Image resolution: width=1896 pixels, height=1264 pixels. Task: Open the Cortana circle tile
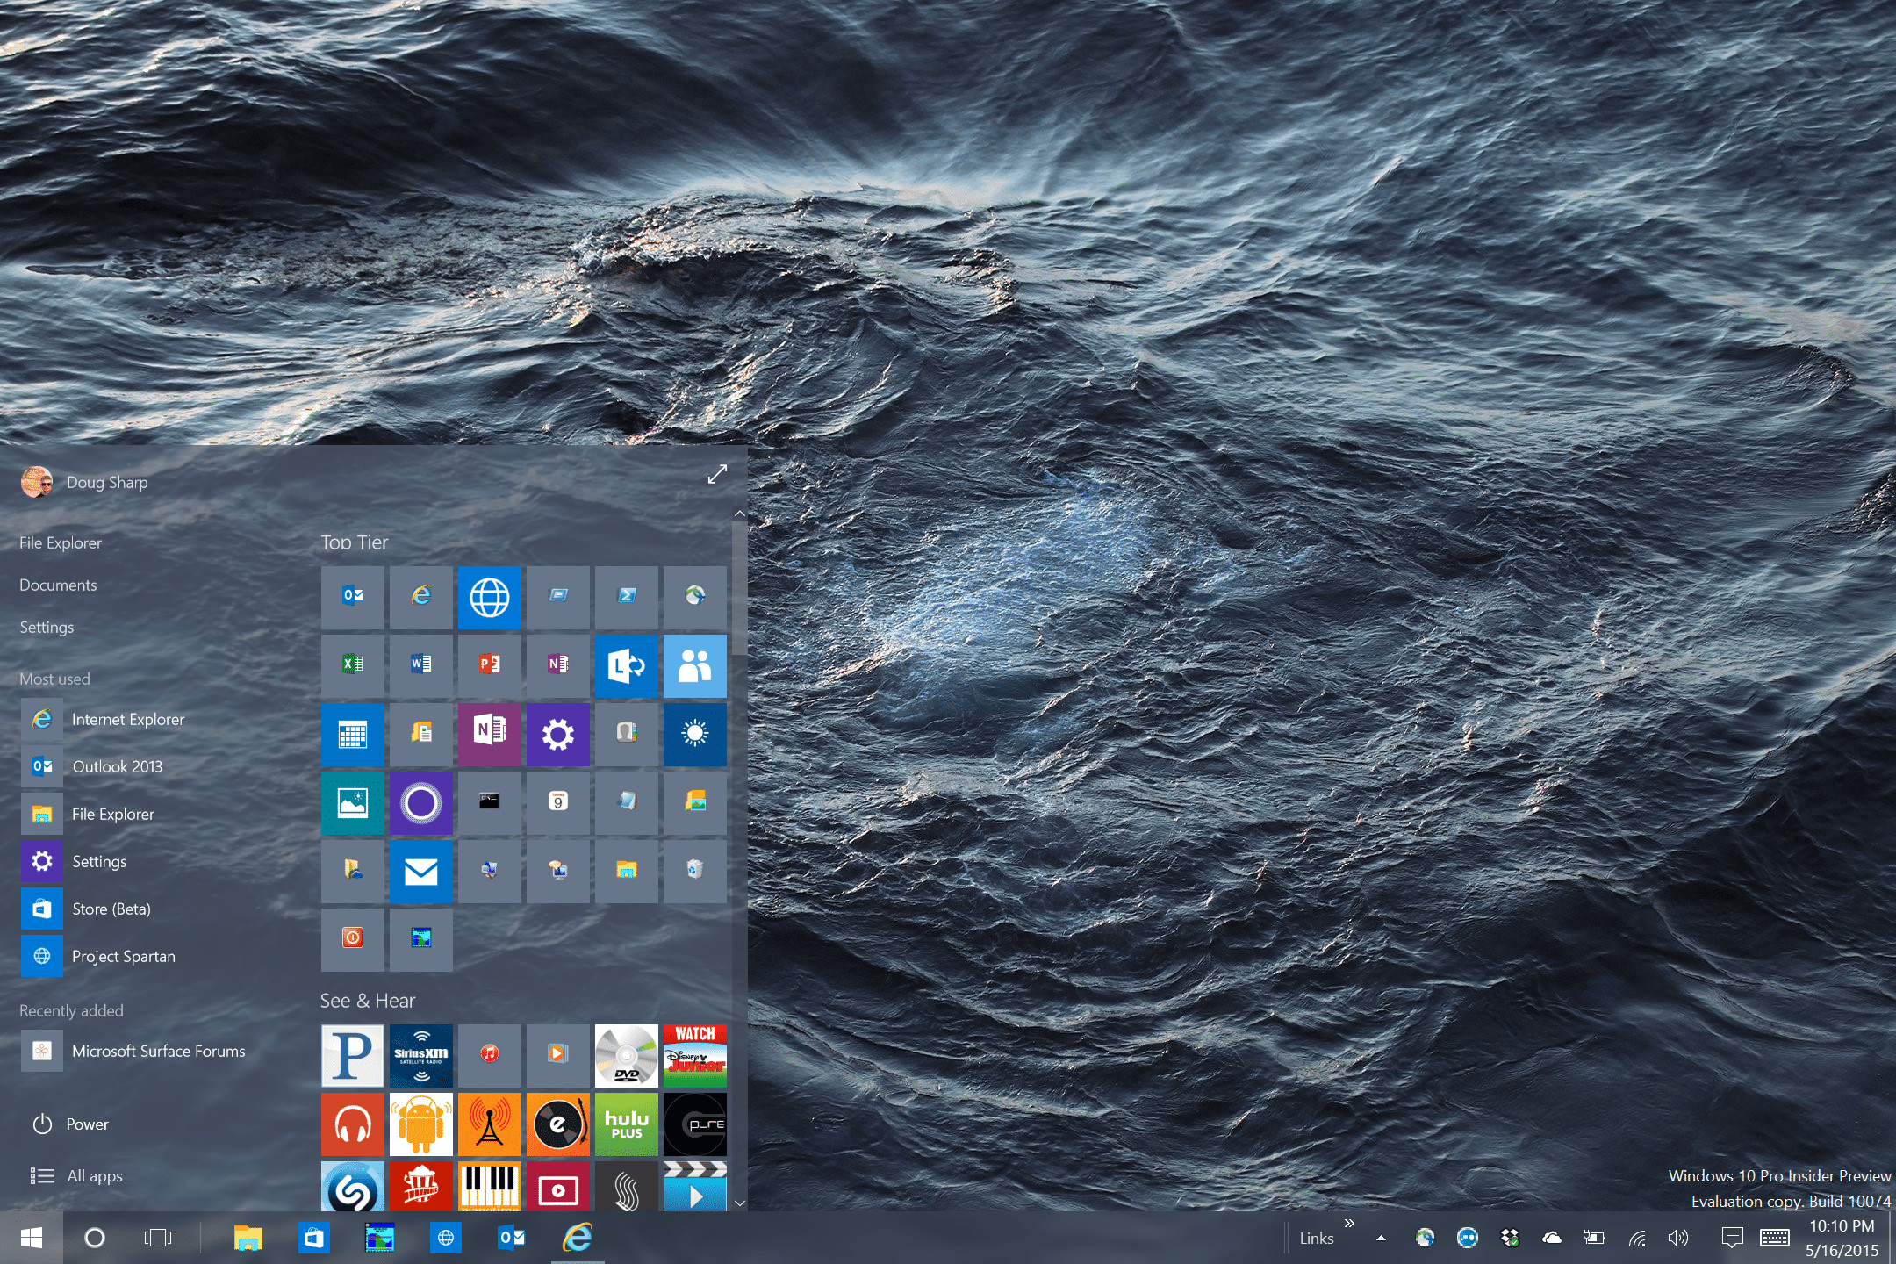(x=421, y=802)
